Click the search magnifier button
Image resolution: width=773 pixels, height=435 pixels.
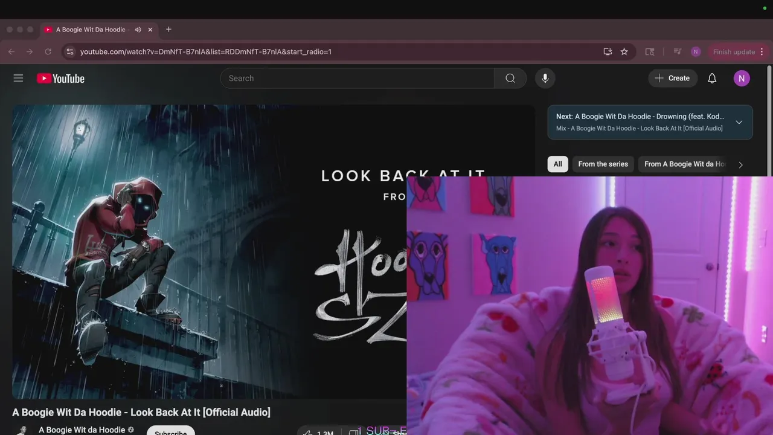click(x=510, y=78)
